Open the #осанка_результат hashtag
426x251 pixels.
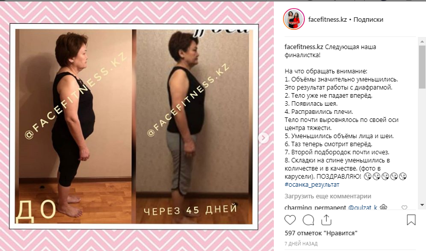pyautogui.click(x=312, y=185)
